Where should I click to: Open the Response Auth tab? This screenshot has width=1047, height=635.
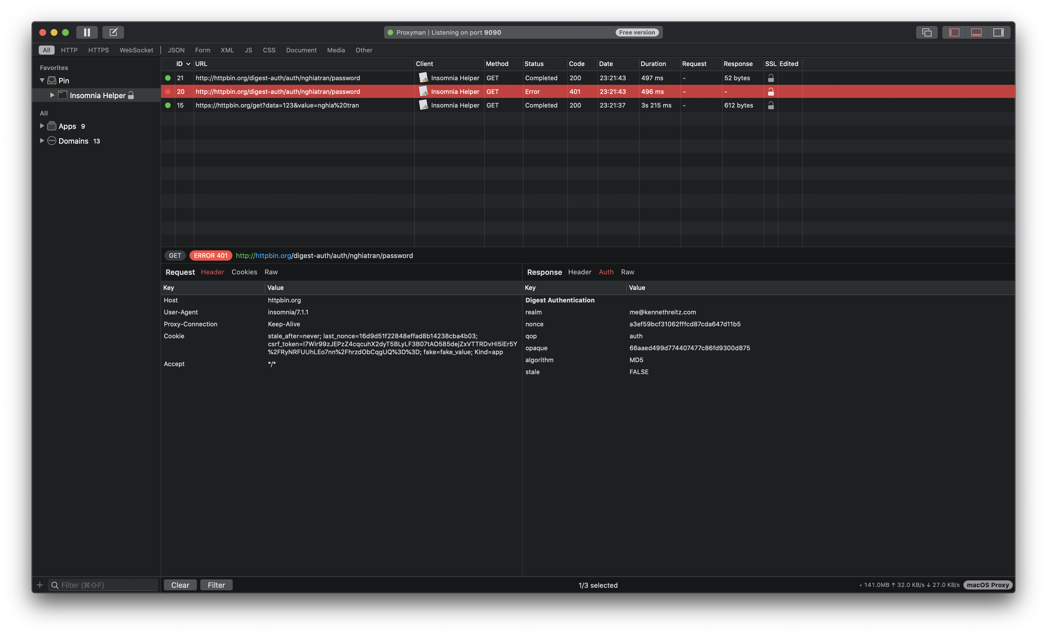pyautogui.click(x=606, y=272)
